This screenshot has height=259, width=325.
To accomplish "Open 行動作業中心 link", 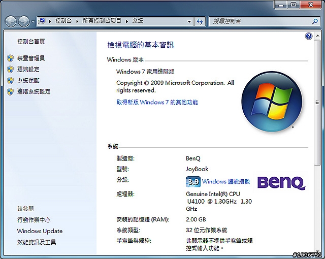I will coord(34,220).
